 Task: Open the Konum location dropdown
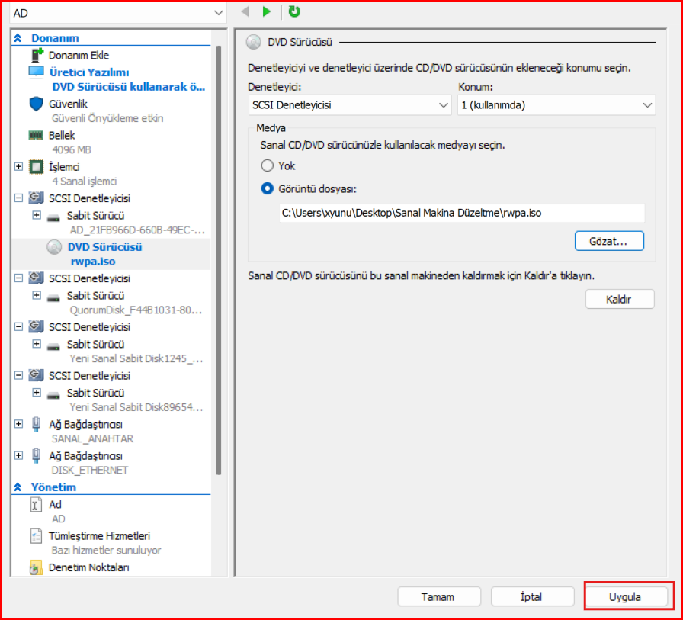tap(556, 105)
